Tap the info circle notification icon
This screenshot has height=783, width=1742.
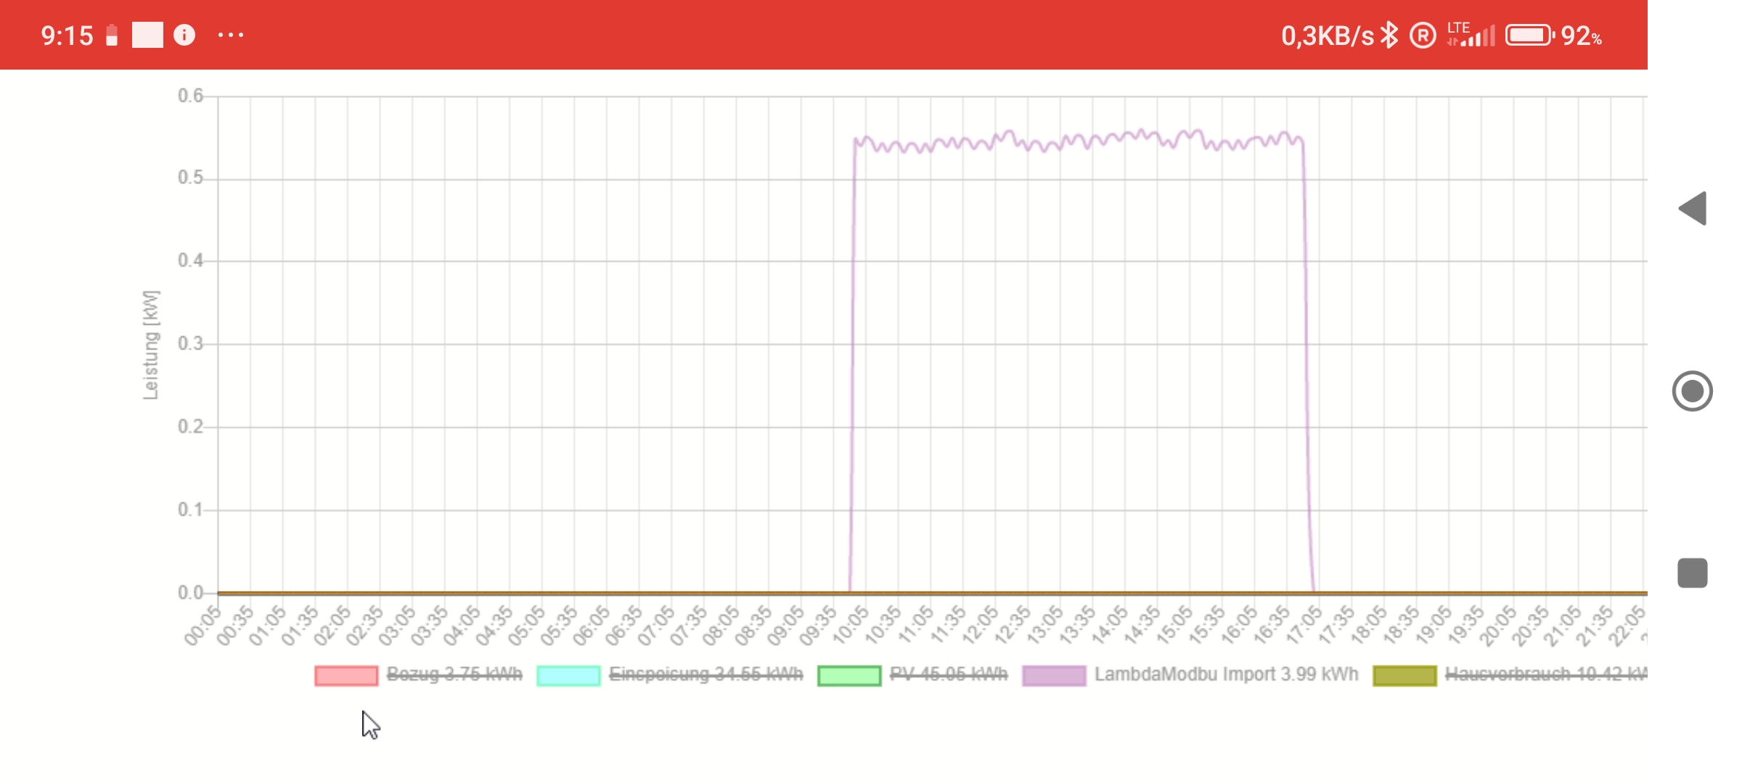[x=184, y=35]
